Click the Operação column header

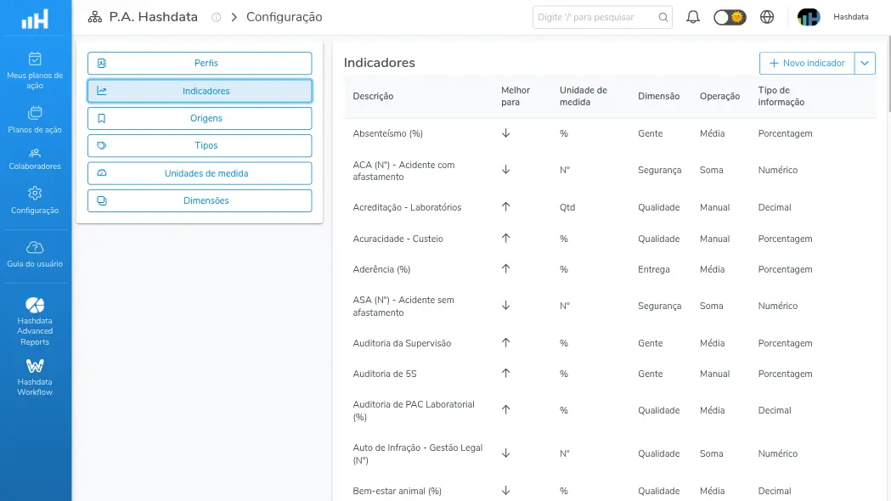coord(719,96)
